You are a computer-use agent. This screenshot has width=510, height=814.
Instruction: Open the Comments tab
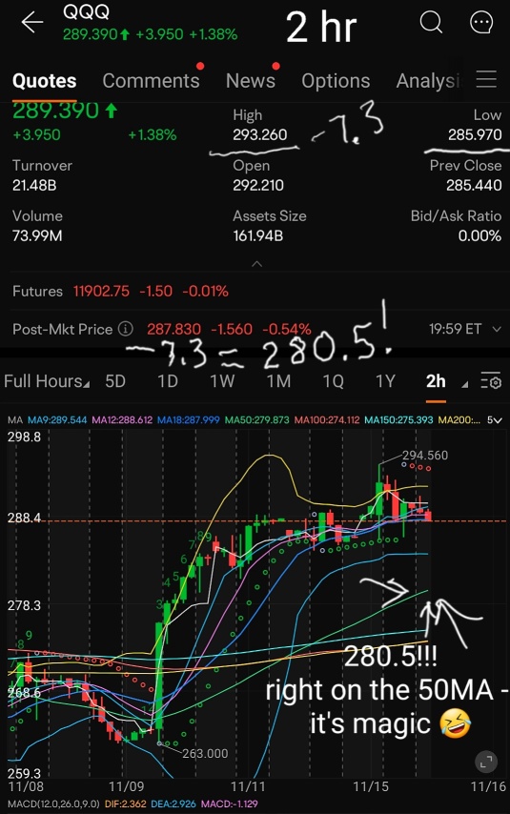(x=151, y=80)
